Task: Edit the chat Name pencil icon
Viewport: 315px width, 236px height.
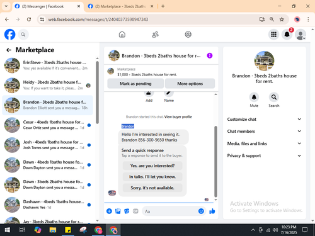Action: pos(169,94)
